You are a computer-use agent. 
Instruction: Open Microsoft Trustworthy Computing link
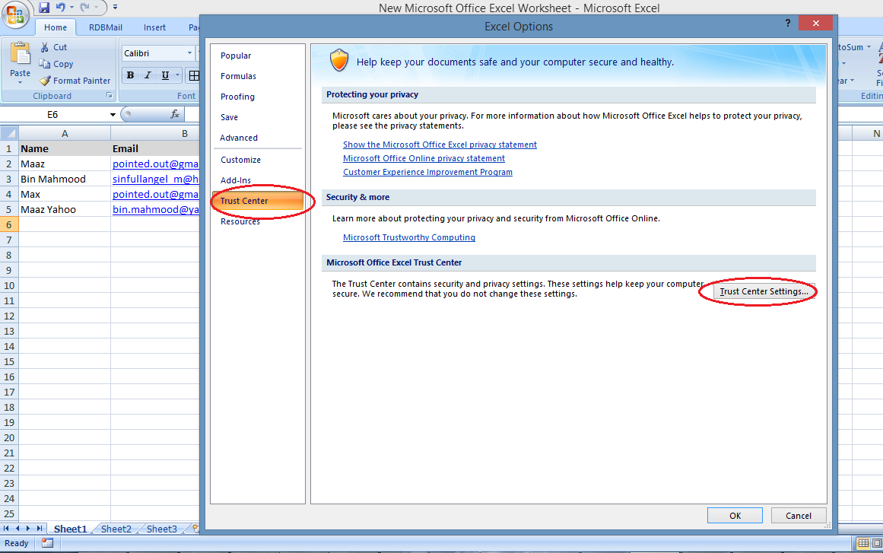coord(409,237)
